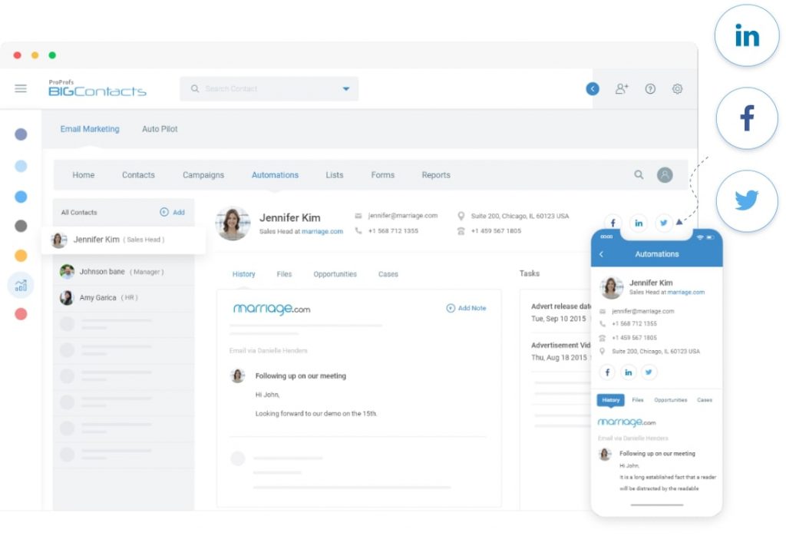Click Add in All Contacts panel
Image resolution: width=786 pixels, height=536 pixels.
tap(172, 212)
